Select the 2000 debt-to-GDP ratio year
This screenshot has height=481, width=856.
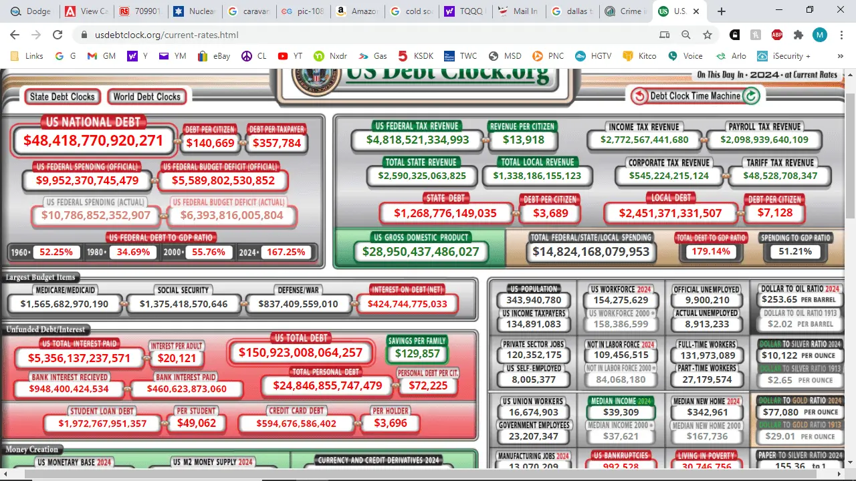click(x=173, y=252)
